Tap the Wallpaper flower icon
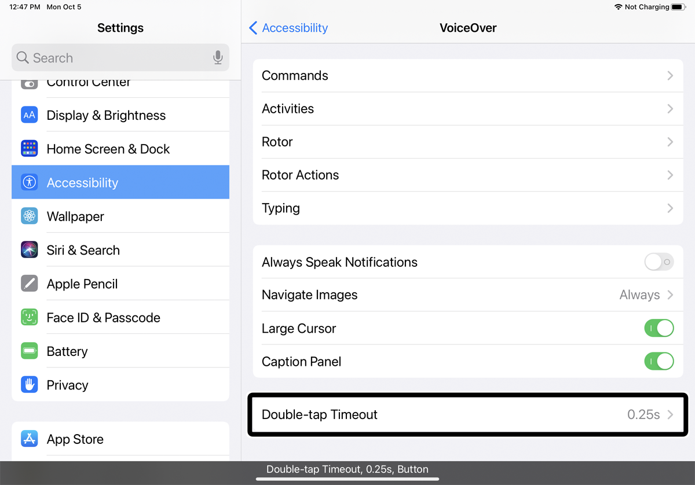695x485 pixels. (30, 216)
